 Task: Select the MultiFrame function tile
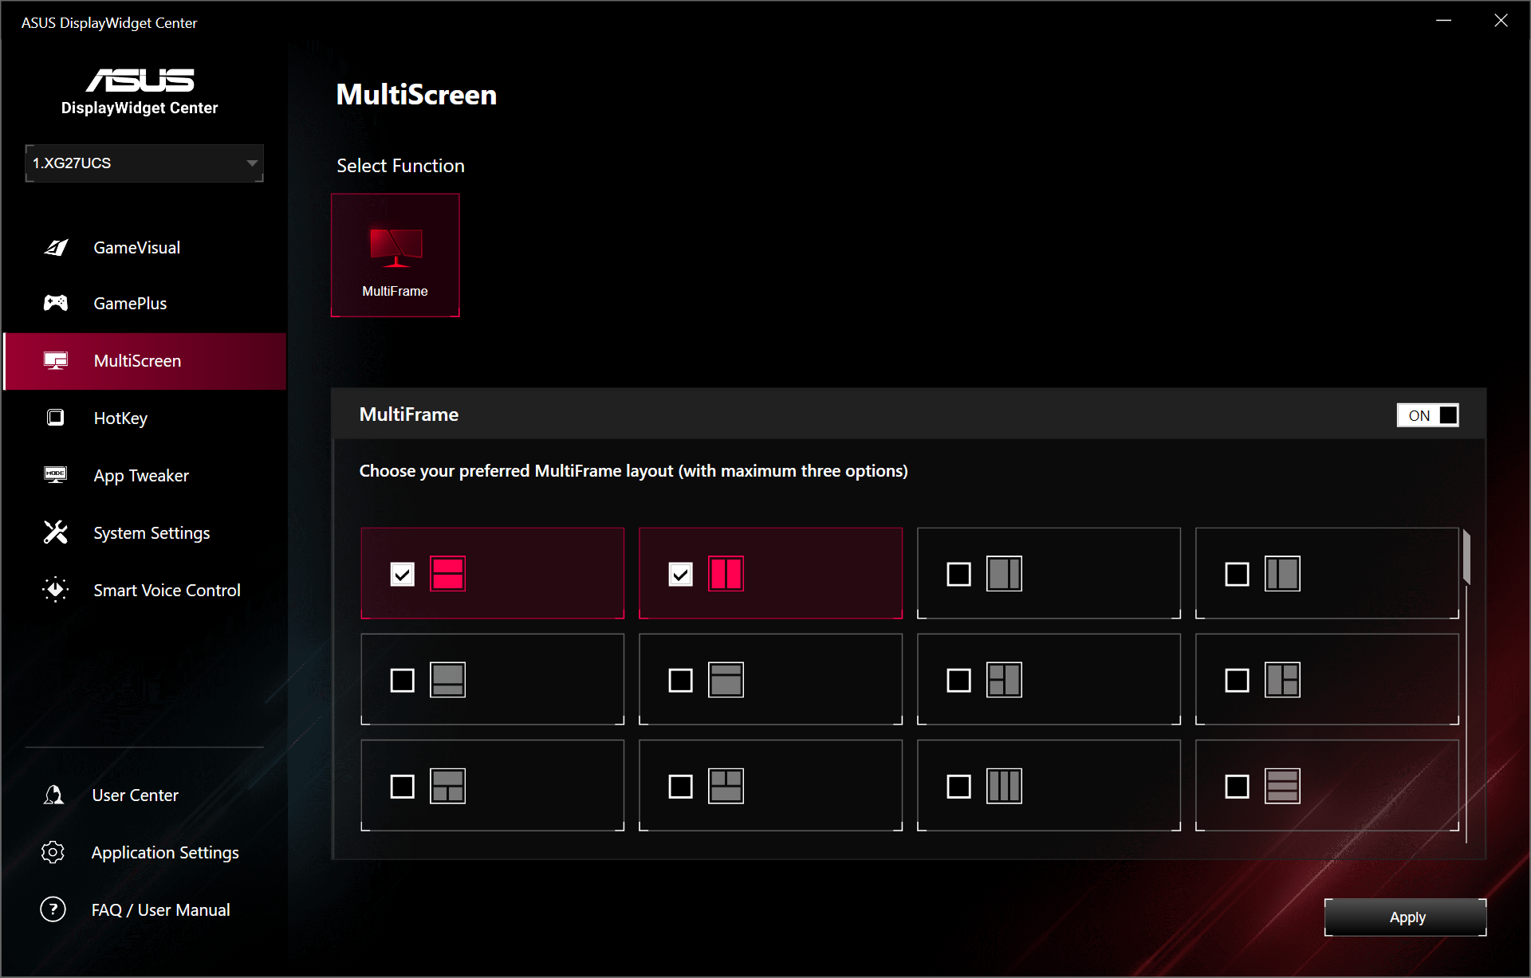396,255
